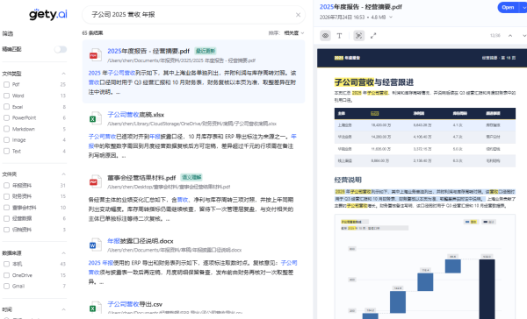This screenshot has height=319, width=527.
Task: Open result 2025年度报告 - 经营摘要.pdf
Action: pos(148,51)
